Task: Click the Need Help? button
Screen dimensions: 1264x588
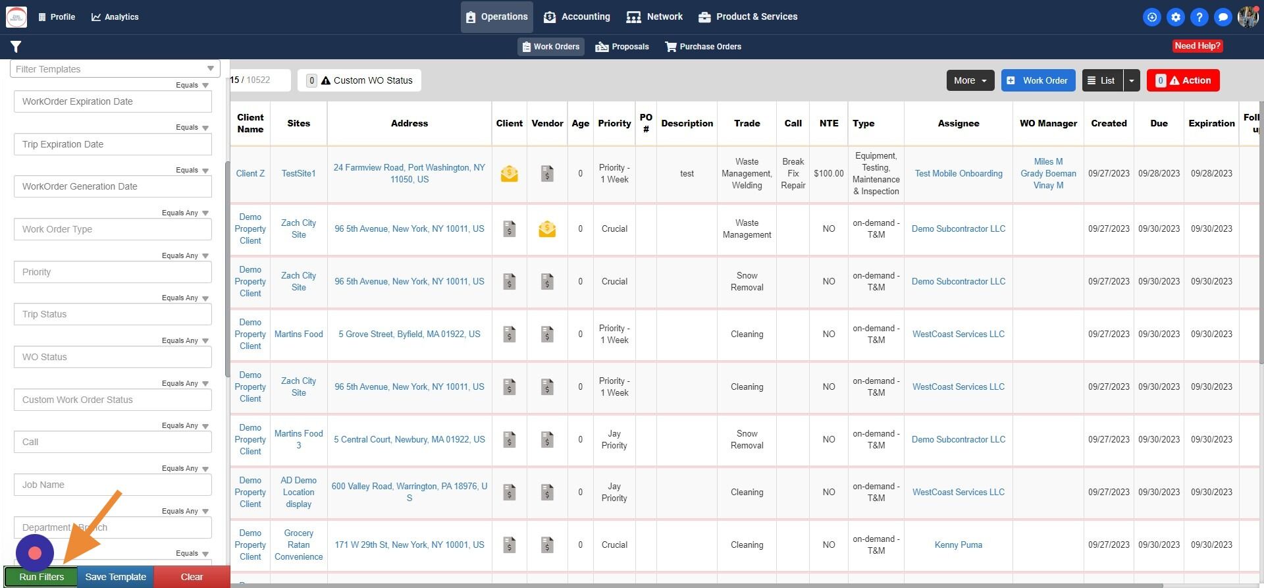Action: pos(1198,46)
